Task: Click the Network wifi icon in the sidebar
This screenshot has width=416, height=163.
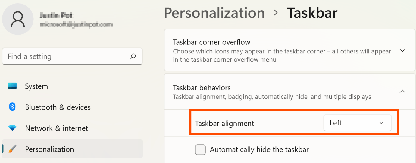Action: pyautogui.click(x=12, y=128)
